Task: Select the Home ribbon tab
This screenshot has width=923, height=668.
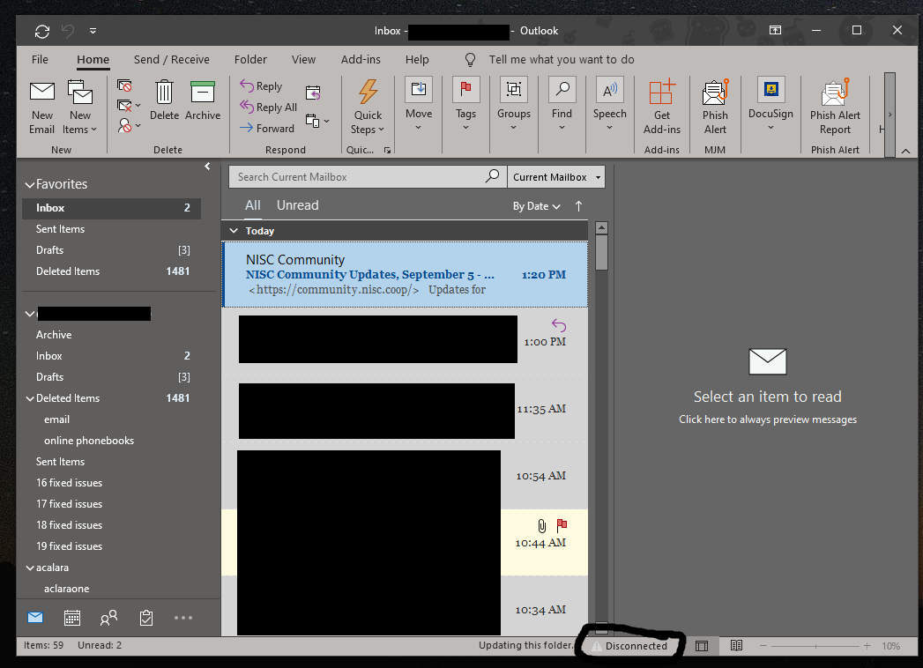Action: pos(93,59)
